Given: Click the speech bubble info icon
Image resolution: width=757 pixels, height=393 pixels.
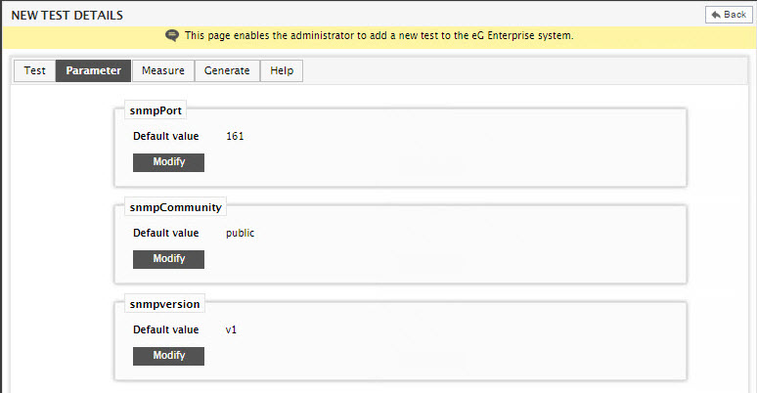Looking at the screenshot, I should tap(172, 36).
